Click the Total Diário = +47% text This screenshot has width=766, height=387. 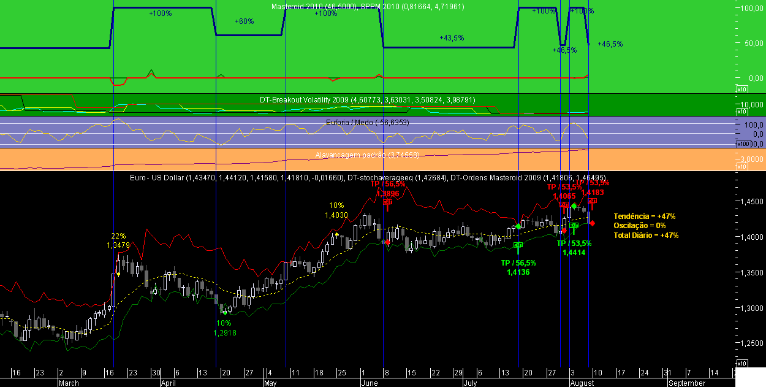(646, 235)
